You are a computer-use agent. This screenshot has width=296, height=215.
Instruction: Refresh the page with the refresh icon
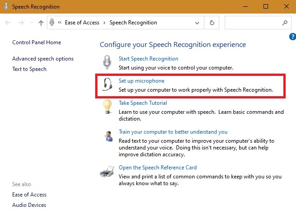(x=212, y=23)
